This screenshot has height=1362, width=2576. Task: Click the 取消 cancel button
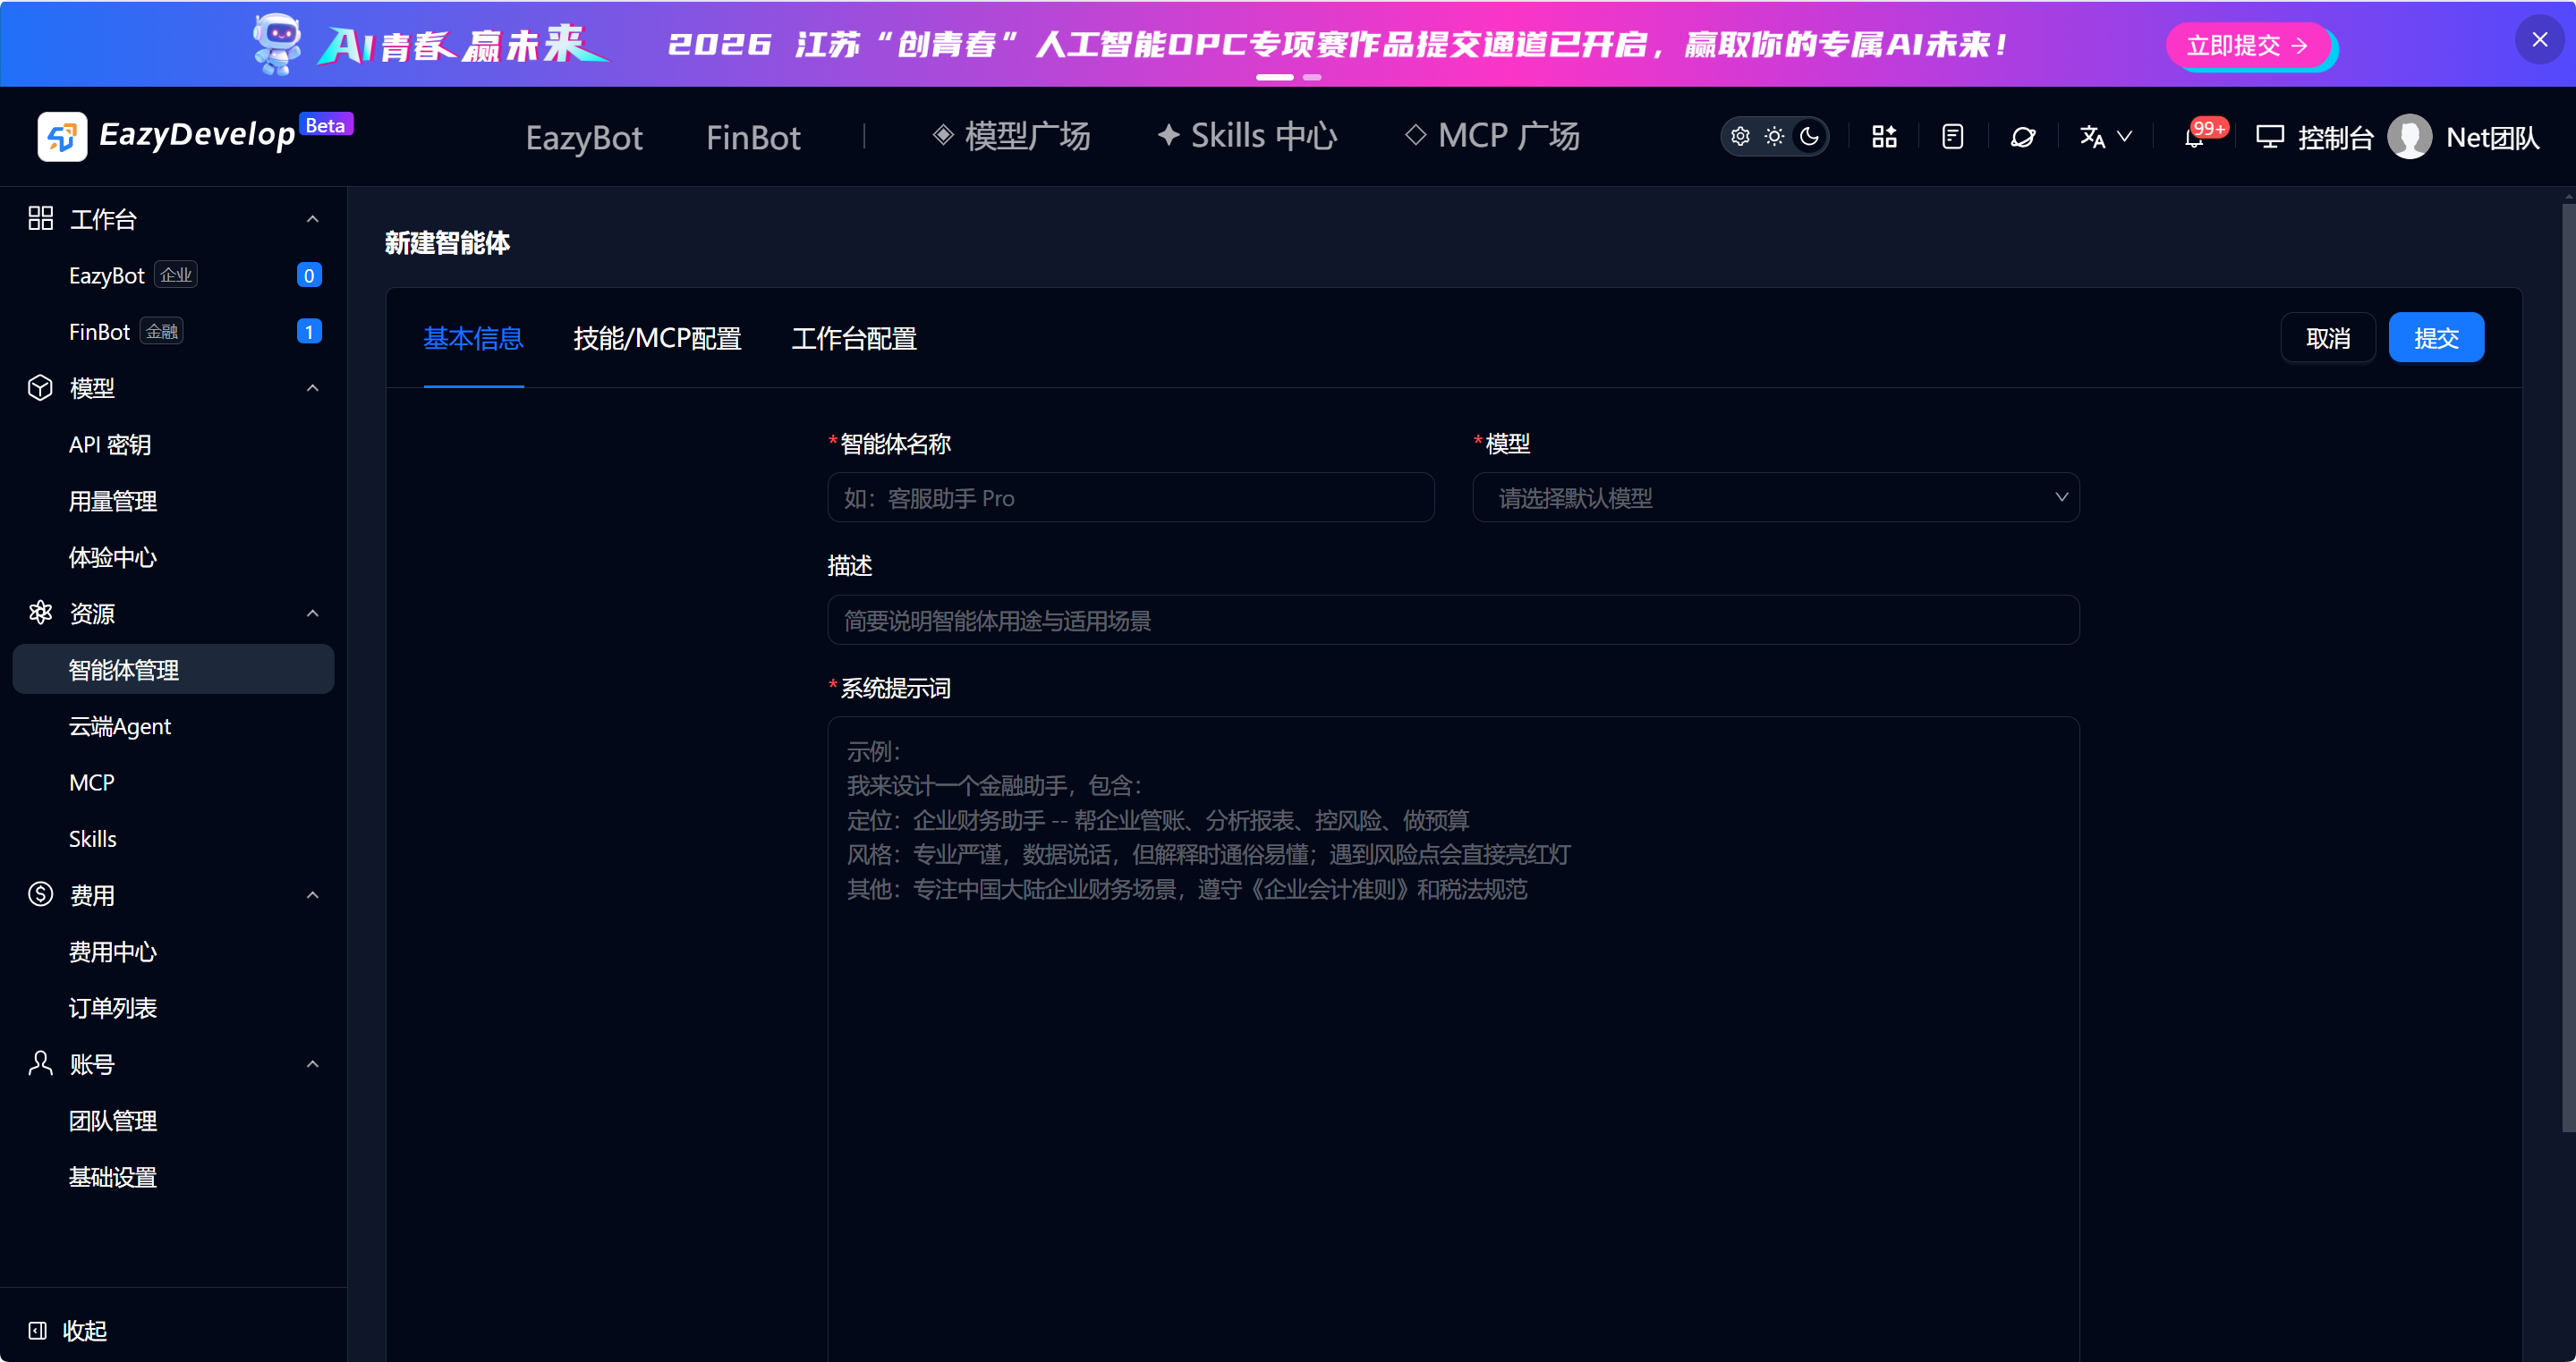[x=2328, y=338]
